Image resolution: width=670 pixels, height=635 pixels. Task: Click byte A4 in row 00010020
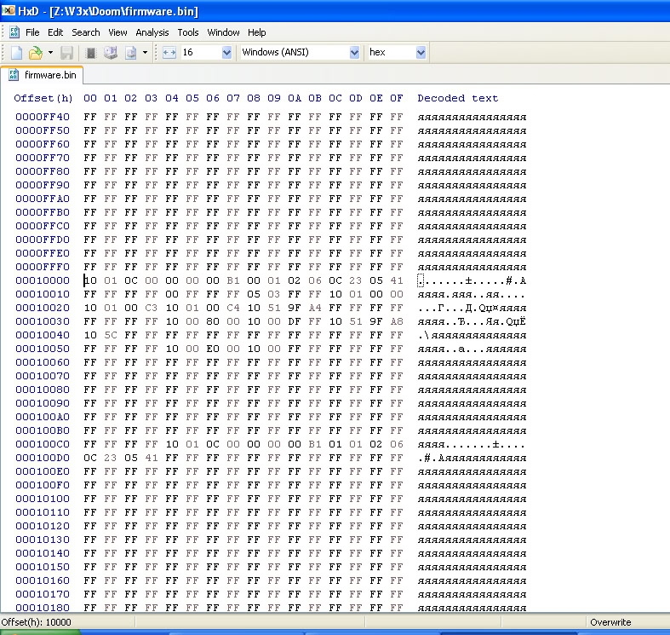(x=314, y=308)
